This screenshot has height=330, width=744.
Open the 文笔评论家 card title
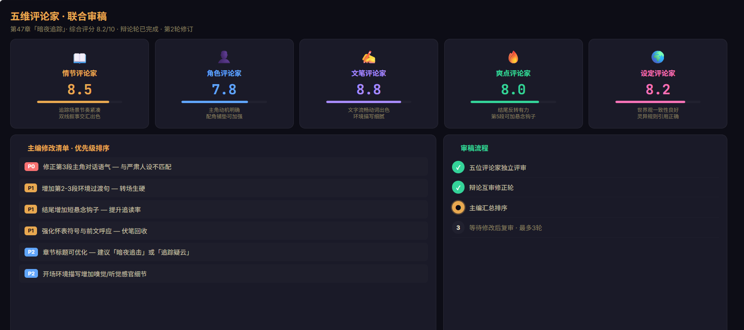point(369,73)
